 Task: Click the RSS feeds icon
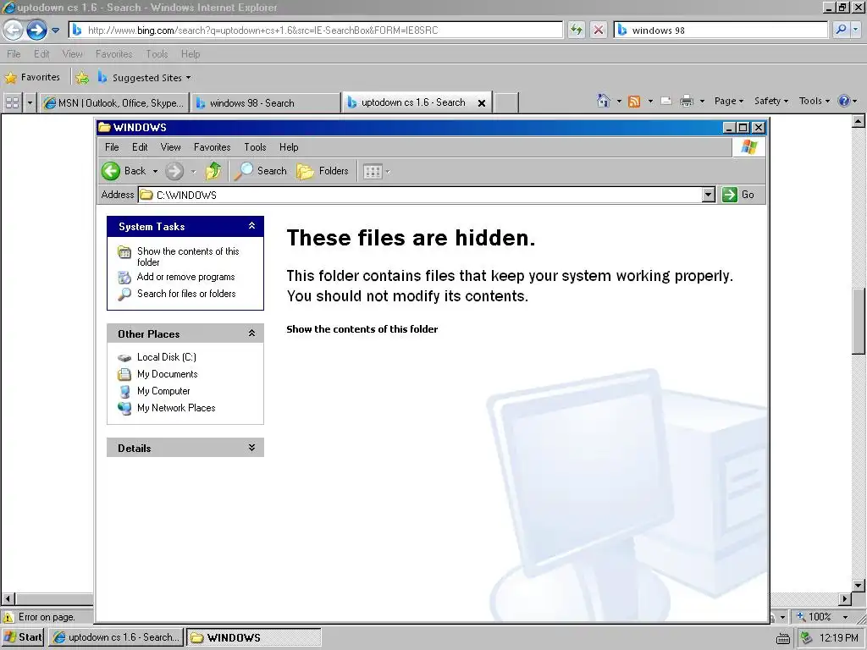pyautogui.click(x=634, y=102)
